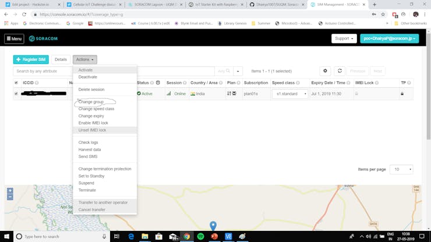
Task: Select Set to Standby entry
Action: click(105, 176)
